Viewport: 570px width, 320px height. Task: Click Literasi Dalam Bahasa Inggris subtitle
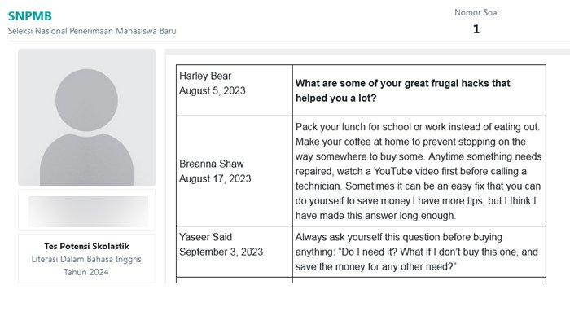coord(86,259)
